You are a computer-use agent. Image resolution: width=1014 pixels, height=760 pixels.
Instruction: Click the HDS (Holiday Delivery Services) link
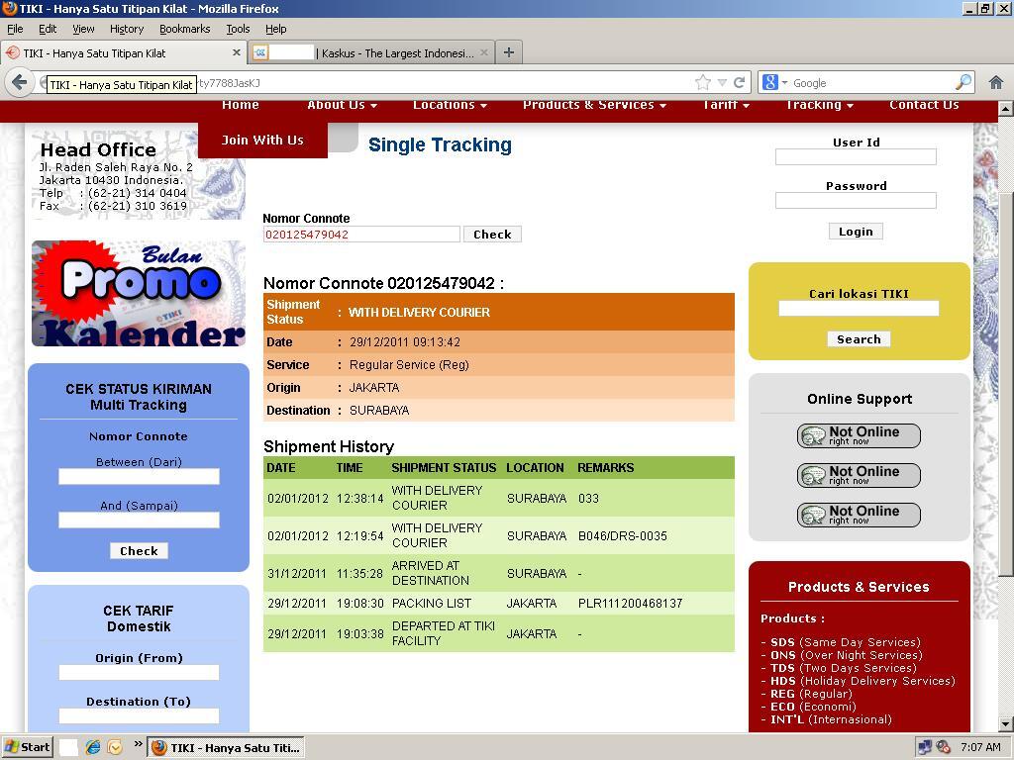(862, 681)
